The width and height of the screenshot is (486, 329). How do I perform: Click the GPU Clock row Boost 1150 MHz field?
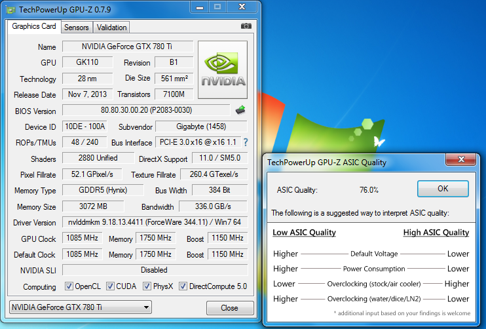pyautogui.click(x=227, y=238)
